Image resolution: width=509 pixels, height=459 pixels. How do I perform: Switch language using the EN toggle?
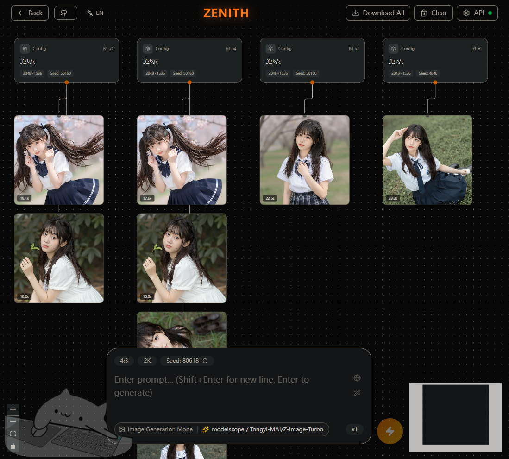pos(95,13)
